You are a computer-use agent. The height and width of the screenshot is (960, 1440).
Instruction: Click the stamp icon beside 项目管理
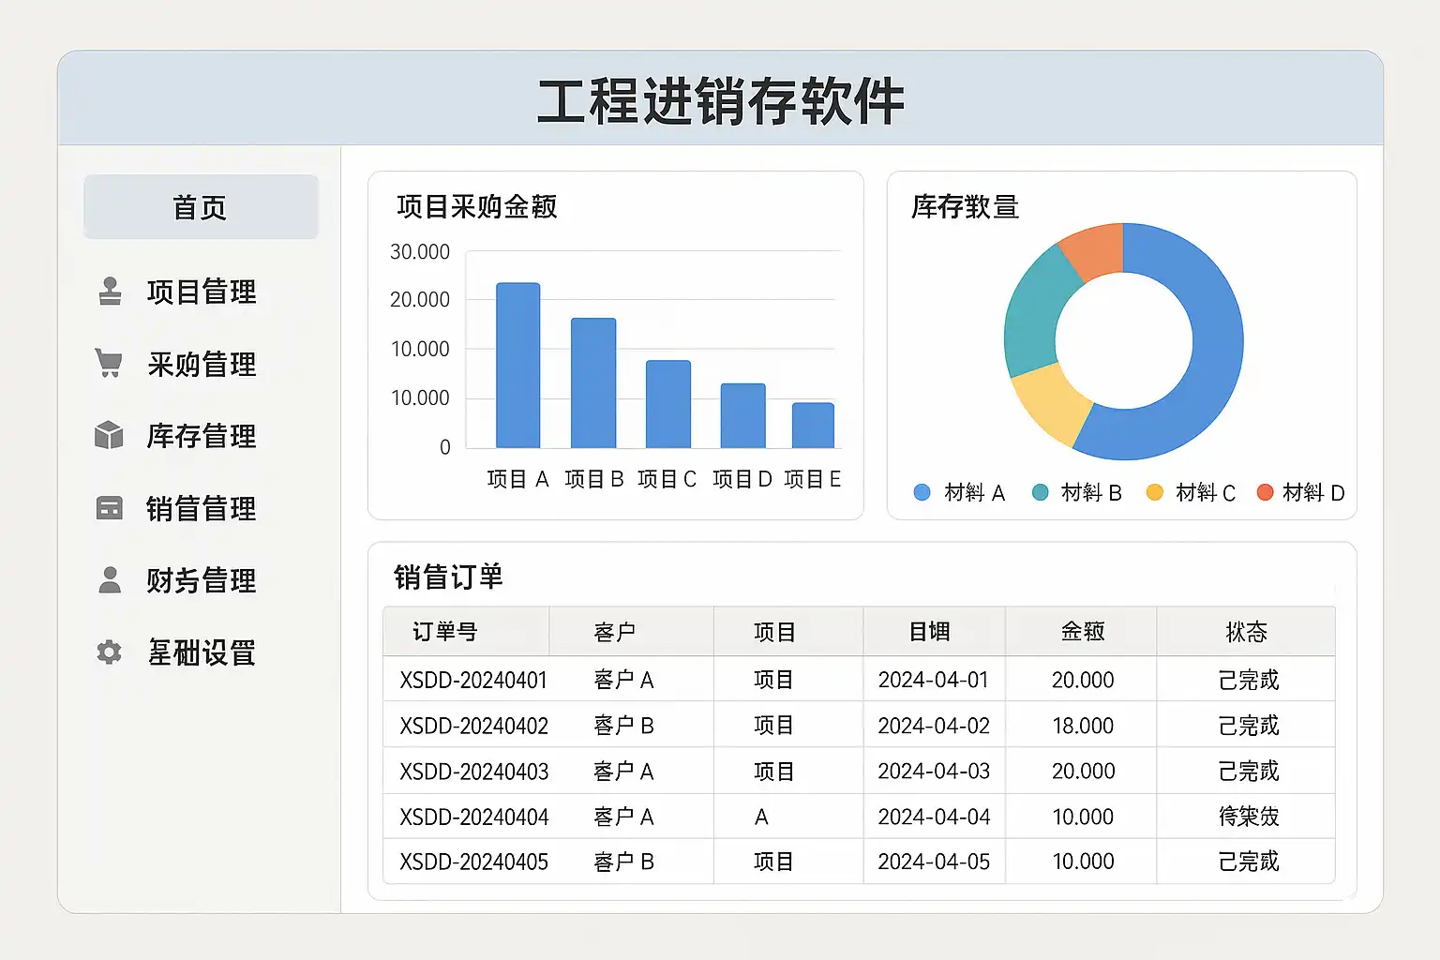click(111, 292)
